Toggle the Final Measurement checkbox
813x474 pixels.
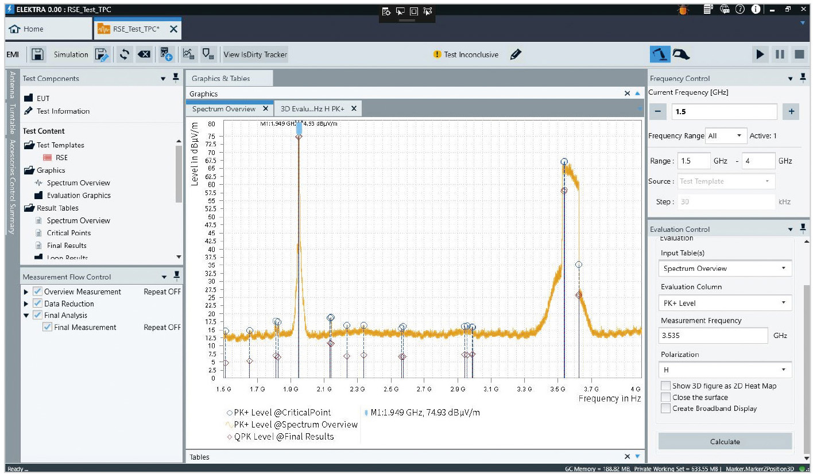[x=48, y=327]
